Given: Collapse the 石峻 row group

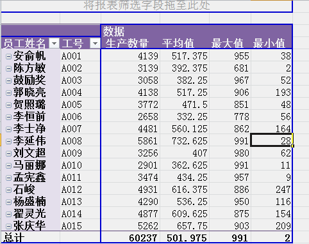Looking at the screenshot, I should point(8,190).
